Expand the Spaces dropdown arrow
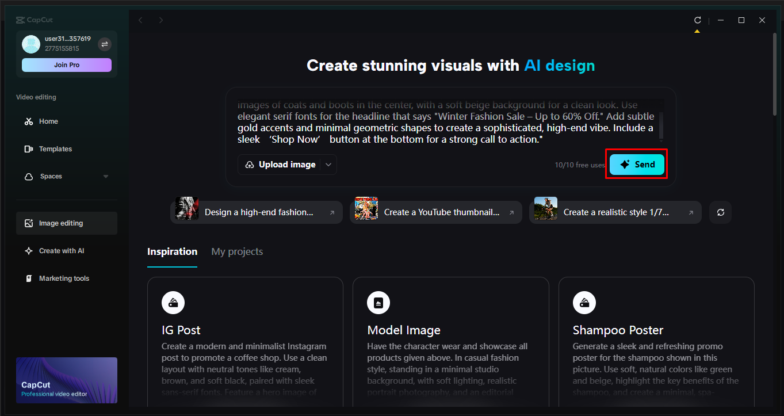Screen dimensions: 784x416 105,176
